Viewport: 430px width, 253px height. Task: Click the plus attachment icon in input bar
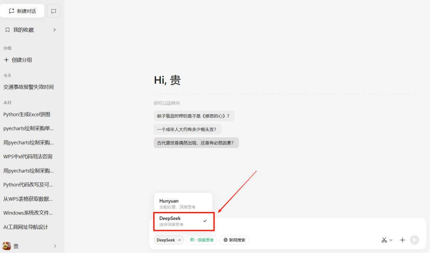[402, 240]
